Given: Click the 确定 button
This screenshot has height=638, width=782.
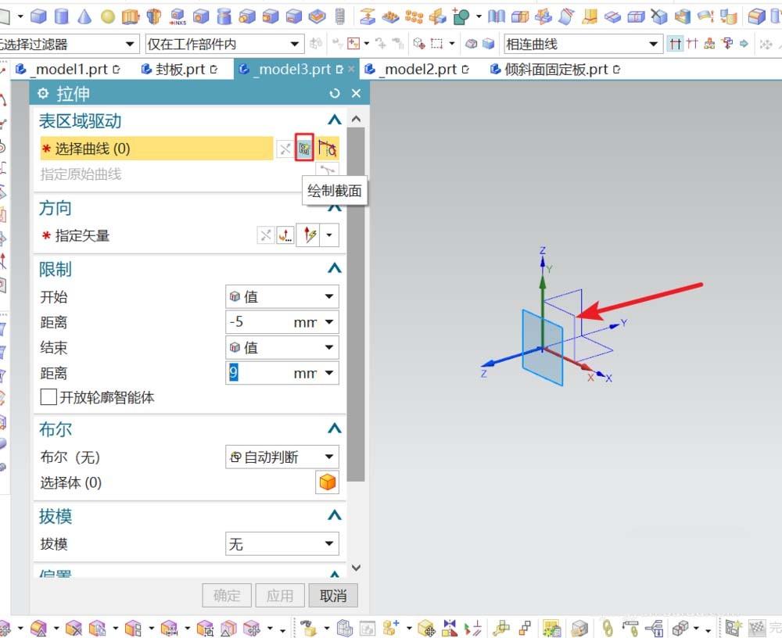Looking at the screenshot, I should coord(226,595).
